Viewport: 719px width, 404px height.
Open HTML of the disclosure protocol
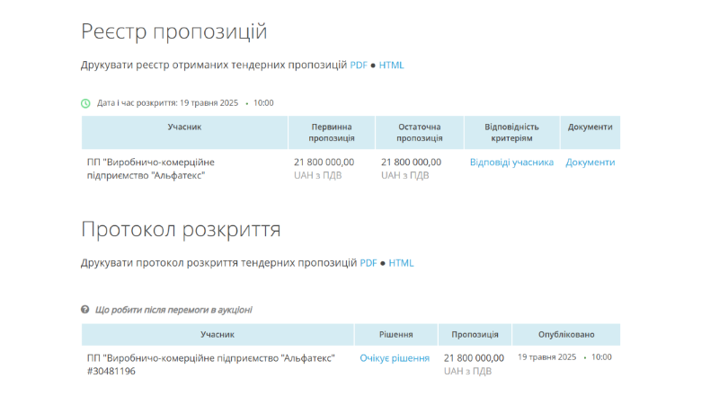(401, 263)
